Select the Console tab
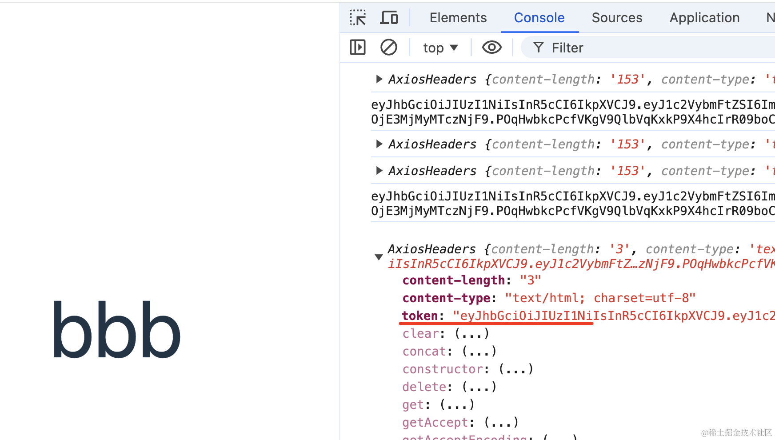This screenshot has height=440, width=775. pyautogui.click(x=539, y=18)
